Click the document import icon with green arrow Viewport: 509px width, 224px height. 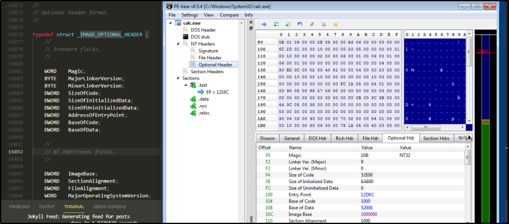click(288, 24)
